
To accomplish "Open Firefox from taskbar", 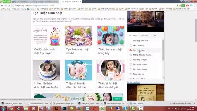I will point(110,109).
